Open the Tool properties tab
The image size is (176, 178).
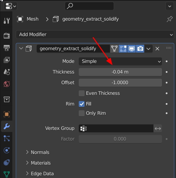(7, 21)
